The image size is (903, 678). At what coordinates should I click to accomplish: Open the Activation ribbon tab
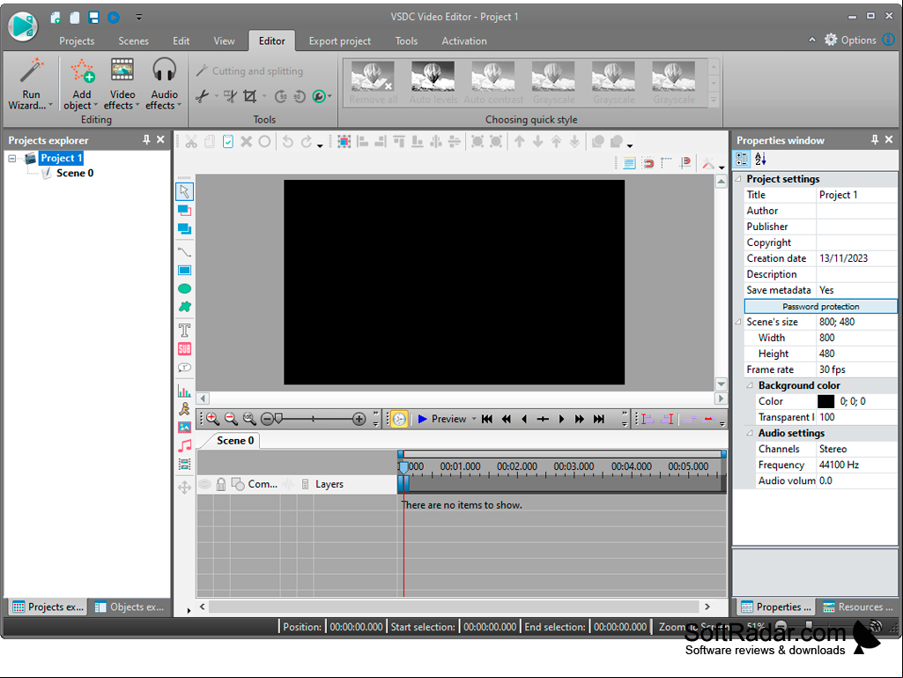coord(464,41)
